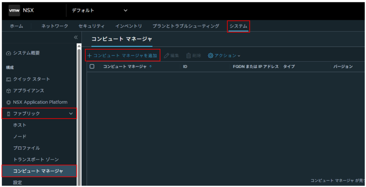Screen dimensions: 366x187
Task: Click the タイプ column header
Action: (289, 67)
